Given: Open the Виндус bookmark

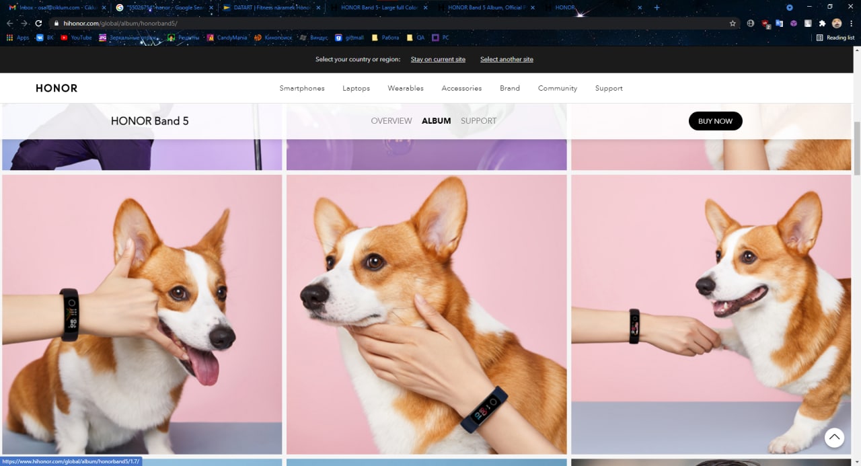Looking at the screenshot, I should (x=314, y=38).
